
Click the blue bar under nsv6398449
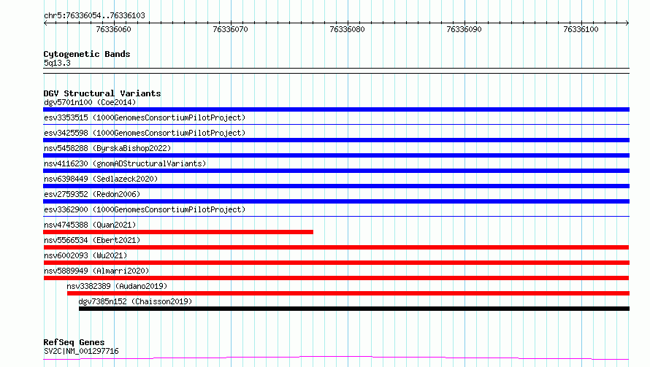336,186
